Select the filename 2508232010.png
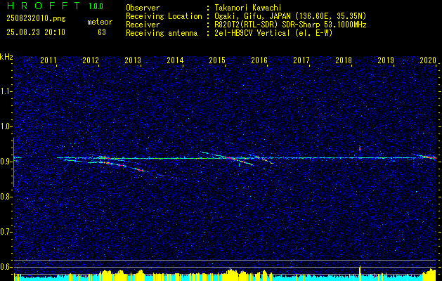This screenshot has height=281, width=442. [36, 19]
